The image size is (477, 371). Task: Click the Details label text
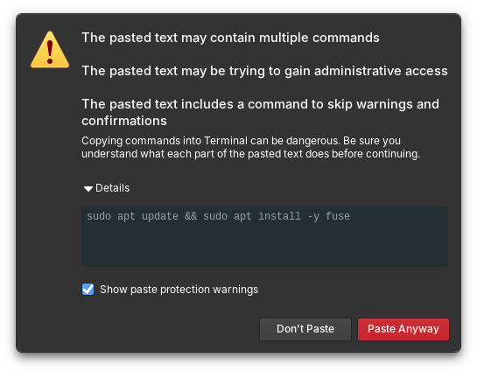point(112,188)
